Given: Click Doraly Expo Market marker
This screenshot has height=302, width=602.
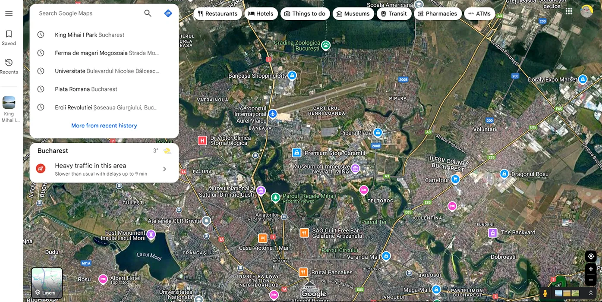Looking at the screenshot, I should click(583, 79).
